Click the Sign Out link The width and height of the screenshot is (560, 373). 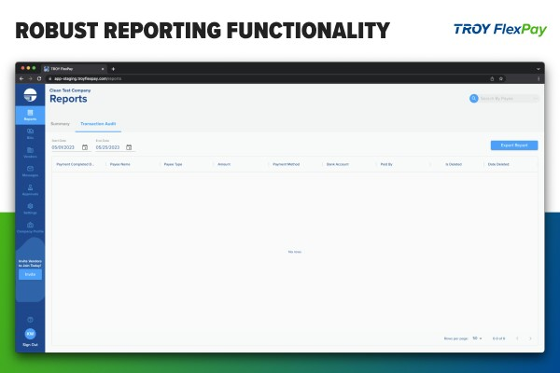(x=30, y=345)
